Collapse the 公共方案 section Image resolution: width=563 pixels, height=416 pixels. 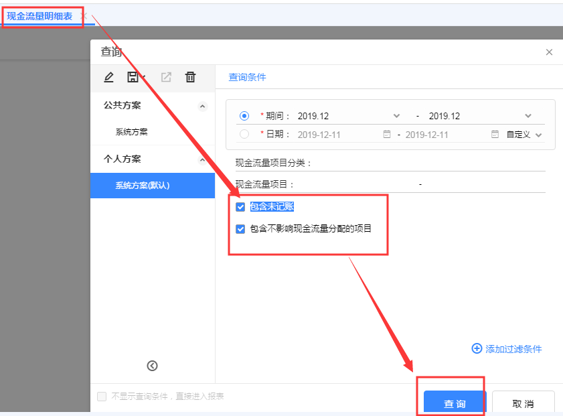tap(203, 107)
